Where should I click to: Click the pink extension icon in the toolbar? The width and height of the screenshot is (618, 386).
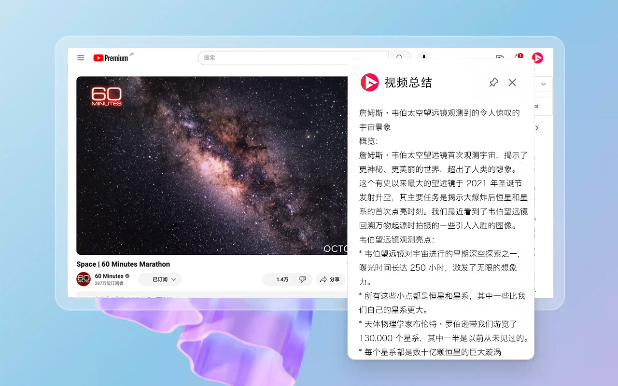pos(538,58)
